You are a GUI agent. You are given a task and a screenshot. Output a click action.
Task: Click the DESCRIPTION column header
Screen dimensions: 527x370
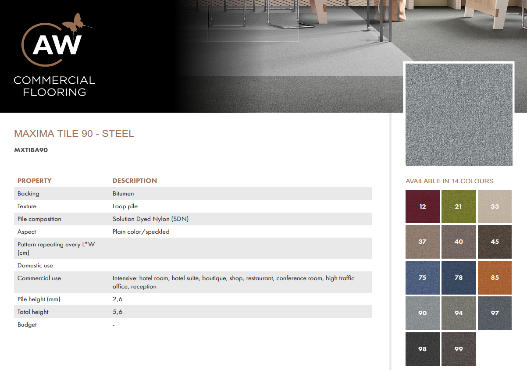[x=135, y=181]
